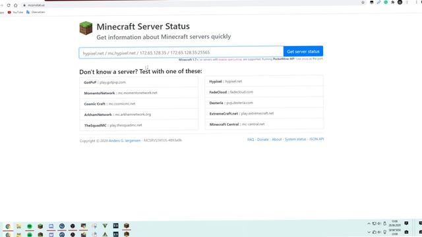
Task: Select the GotPvP server entry
Action: click(x=139, y=82)
